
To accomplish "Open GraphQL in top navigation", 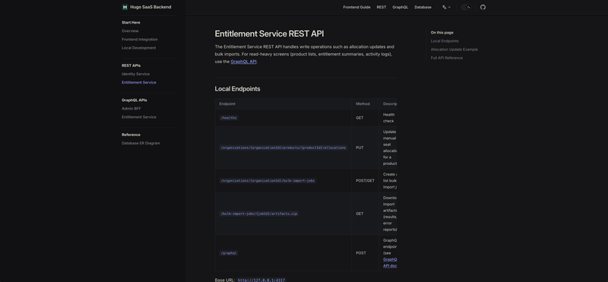I will pos(400,7).
